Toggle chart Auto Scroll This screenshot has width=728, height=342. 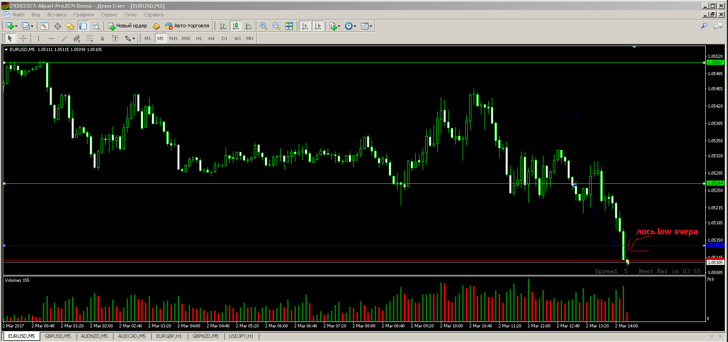[x=305, y=26]
